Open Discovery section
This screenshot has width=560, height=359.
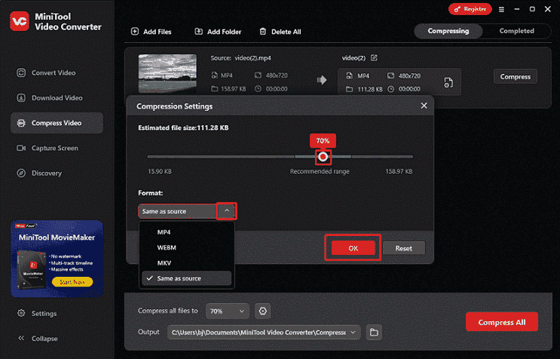tap(57, 173)
